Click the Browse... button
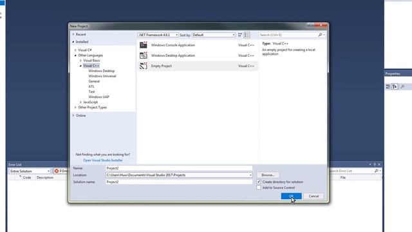Screen dimensions: 412x232 [268, 175]
